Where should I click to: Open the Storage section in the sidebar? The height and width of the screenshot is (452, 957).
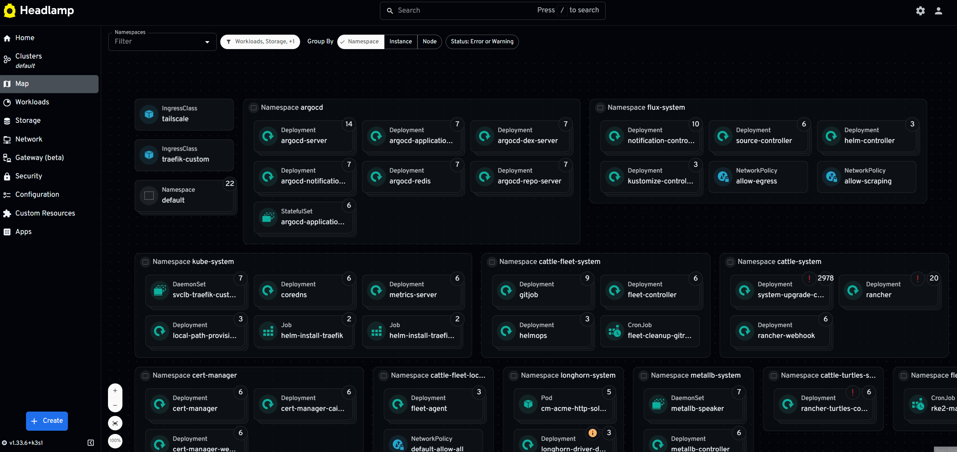[28, 120]
